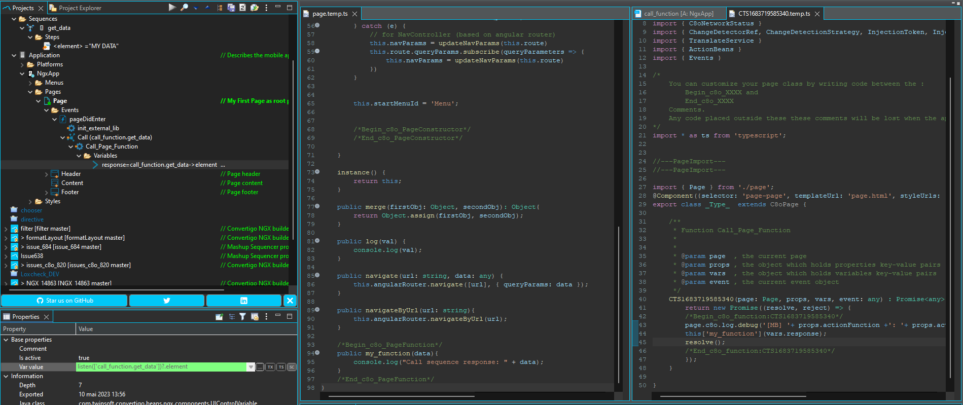Click the ellipsis editor button for Var value
The width and height of the screenshot is (963, 405).
coord(260,367)
